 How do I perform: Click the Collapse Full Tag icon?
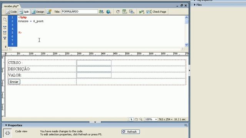tap(5, 28)
